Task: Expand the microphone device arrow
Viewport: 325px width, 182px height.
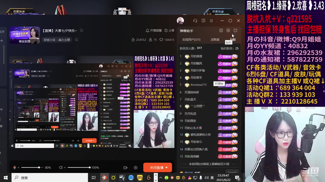Action: coord(18,168)
